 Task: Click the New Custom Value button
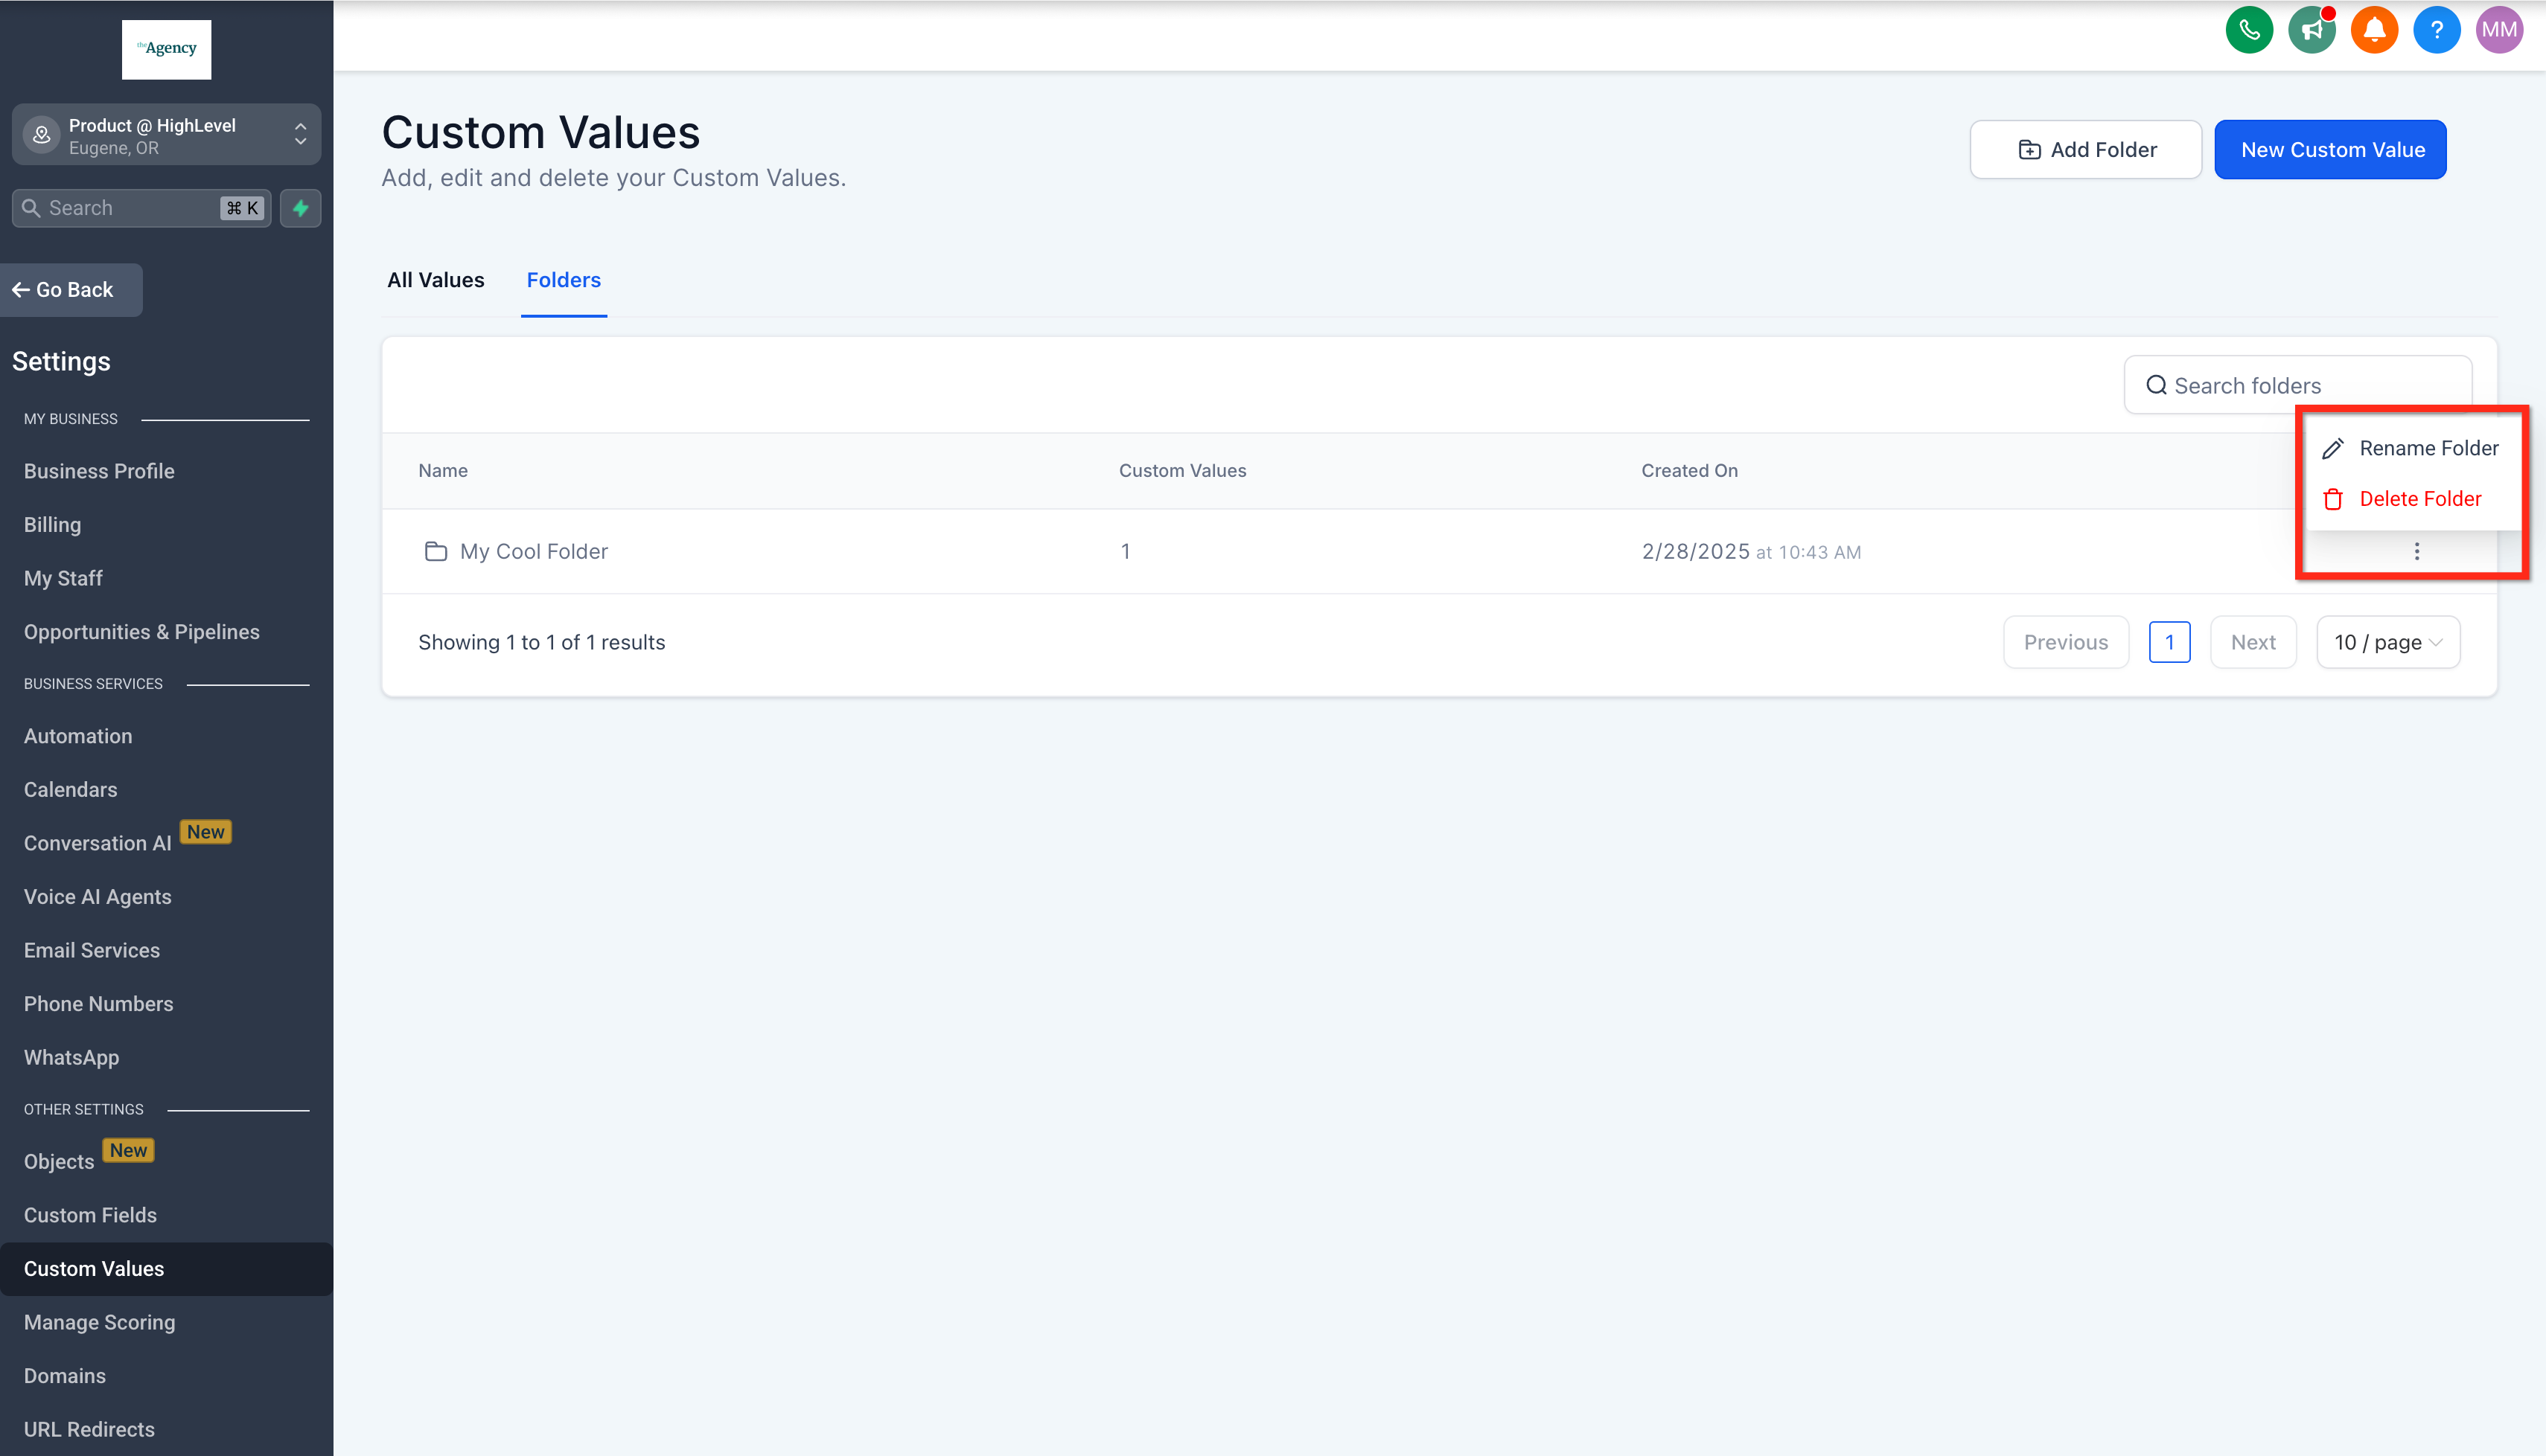click(2330, 150)
